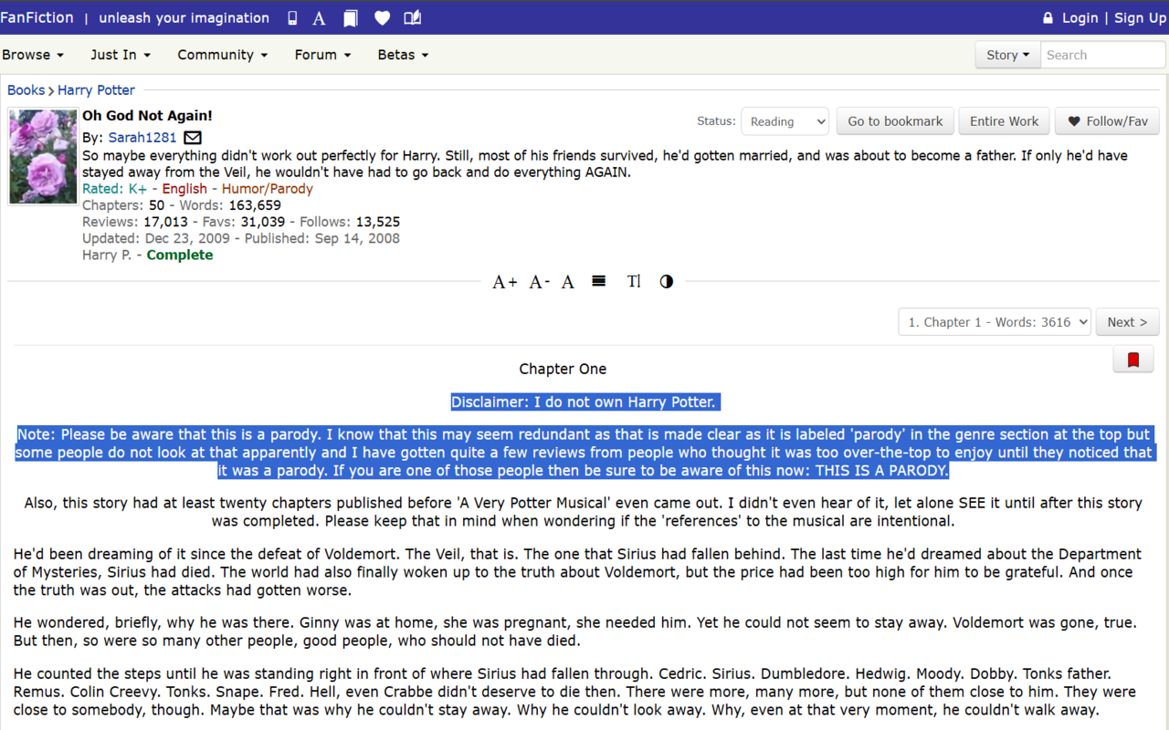
Task: Expand the Just In menu
Action: 121,55
